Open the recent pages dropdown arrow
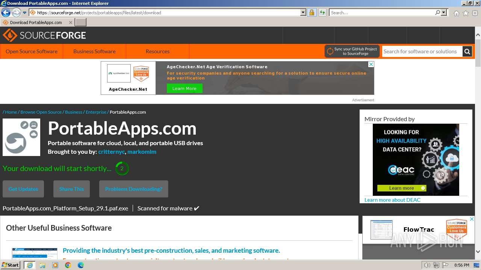 click(x=24, y=13)
